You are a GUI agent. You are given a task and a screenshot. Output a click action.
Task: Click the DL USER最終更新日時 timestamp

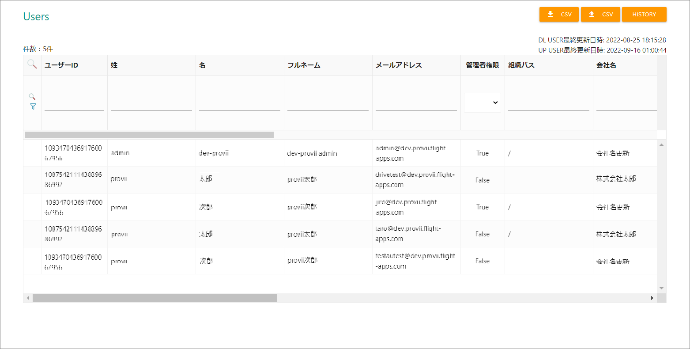[x=602, y=40]
